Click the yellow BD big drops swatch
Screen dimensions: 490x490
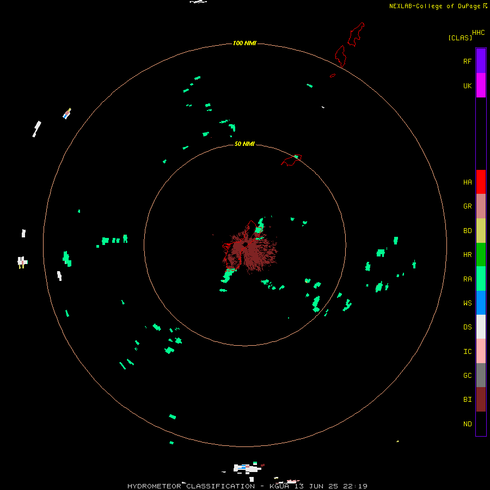(x=481, y=231)
